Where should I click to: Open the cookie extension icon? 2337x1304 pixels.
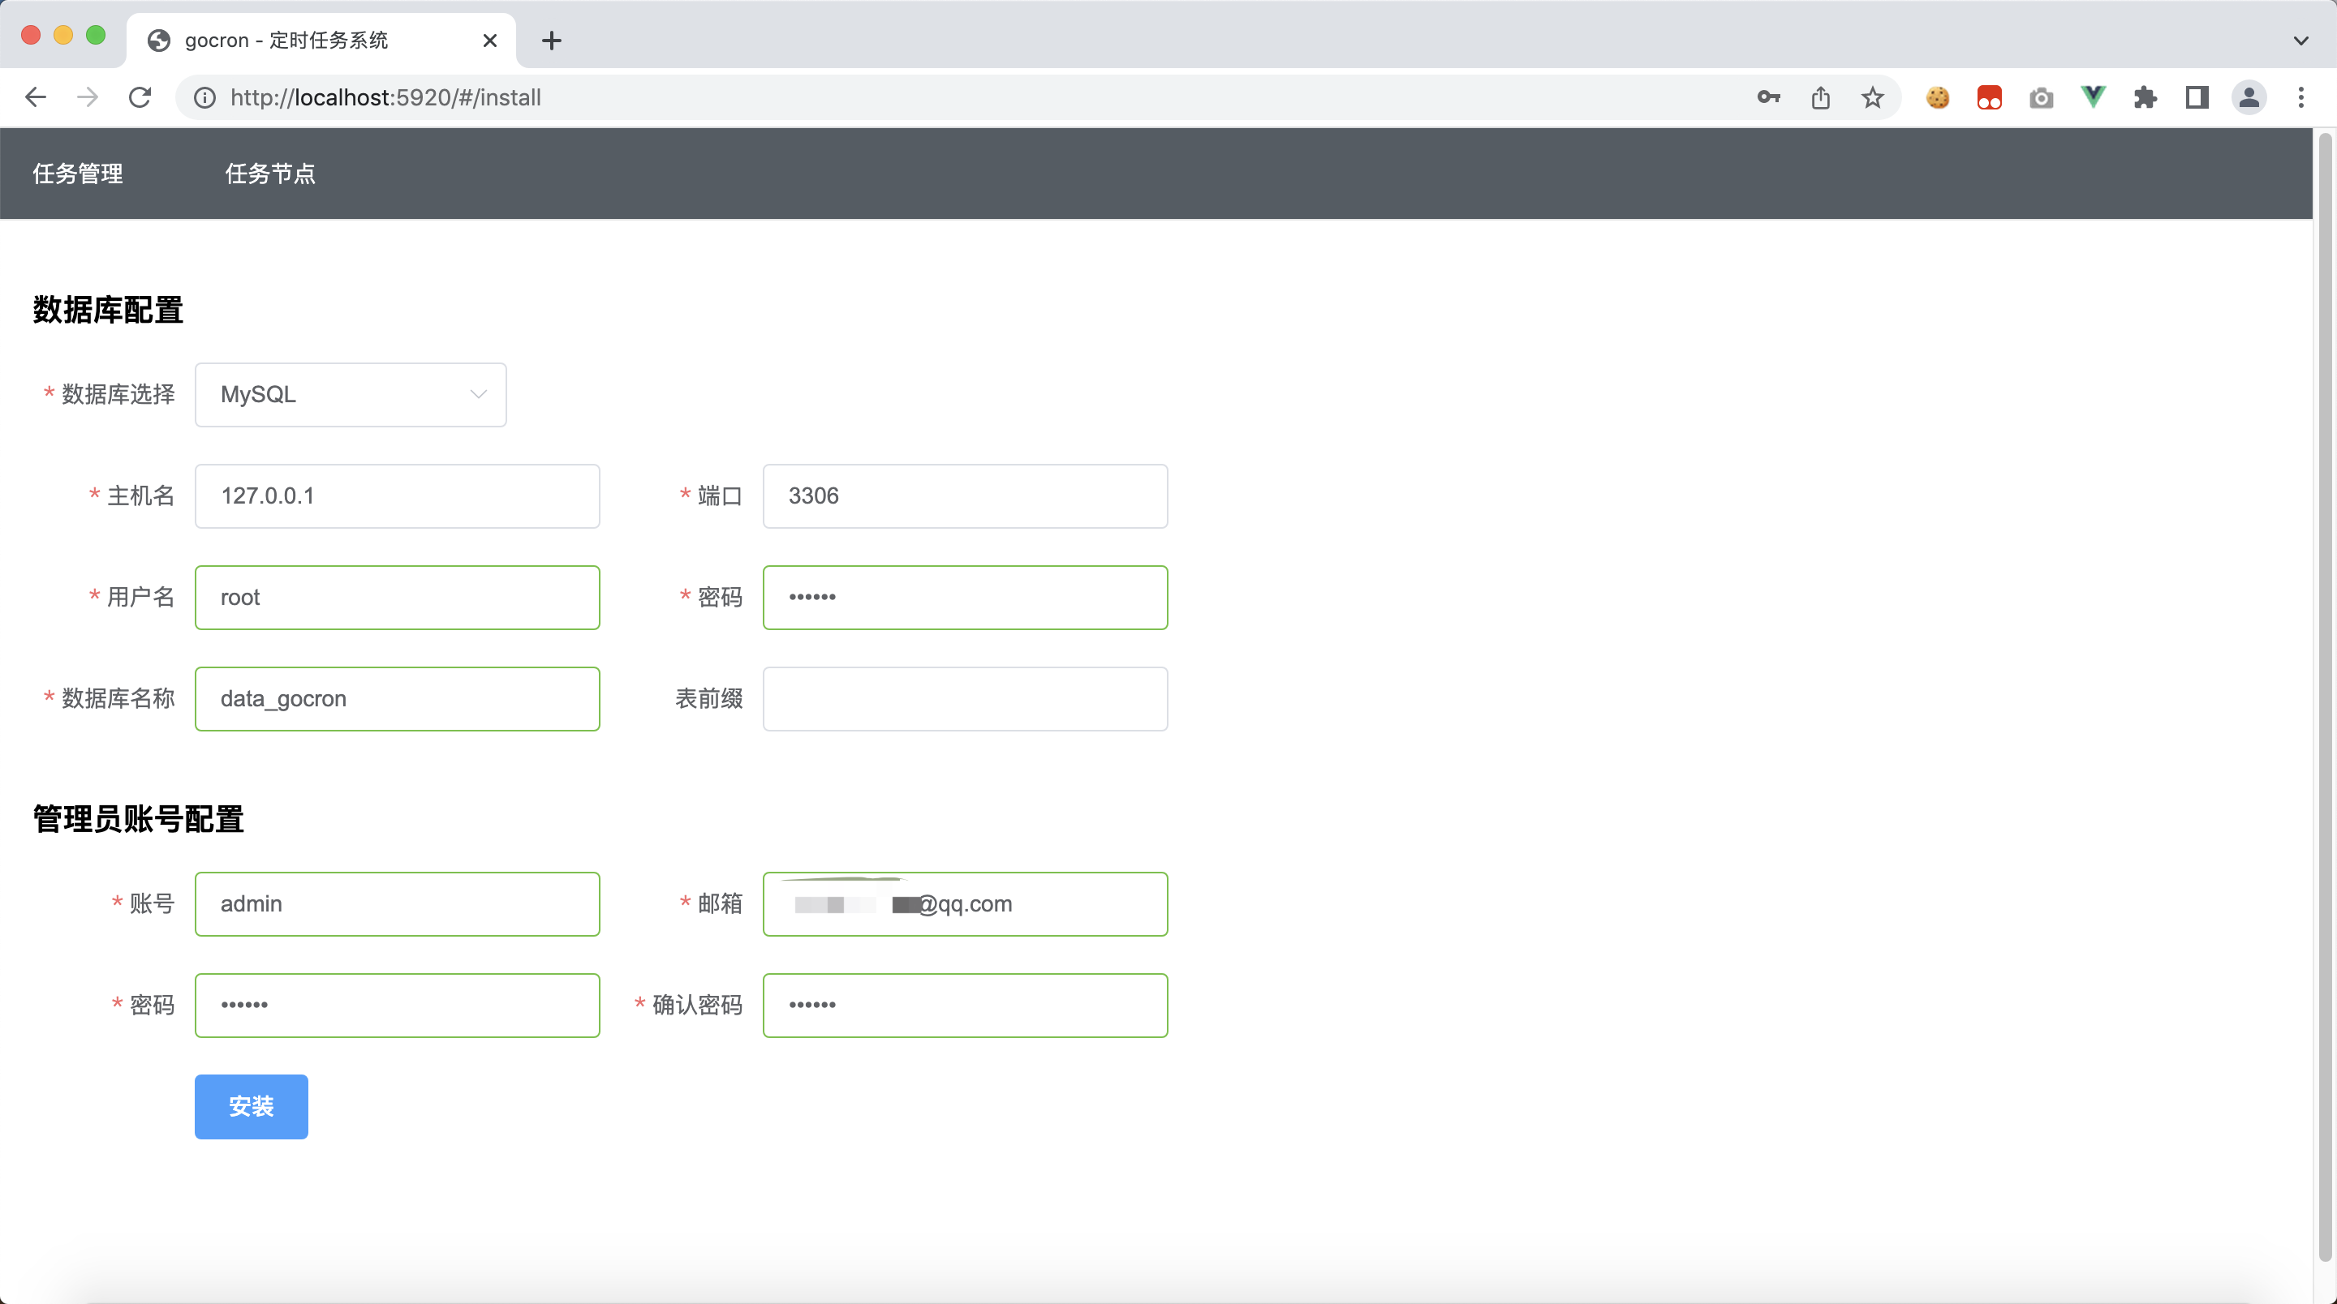coord(1937,97)
